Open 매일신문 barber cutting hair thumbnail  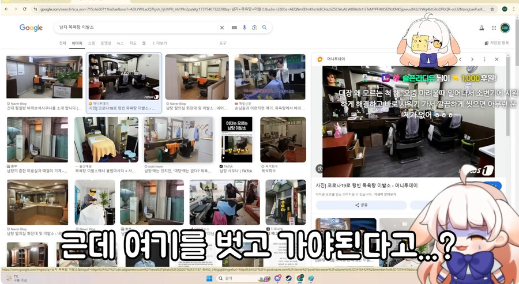pyautogui.click(x=270, y=77)
